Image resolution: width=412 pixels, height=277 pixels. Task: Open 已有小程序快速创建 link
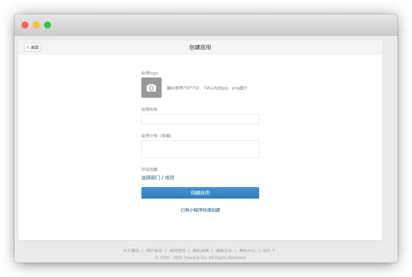(200, 210)
